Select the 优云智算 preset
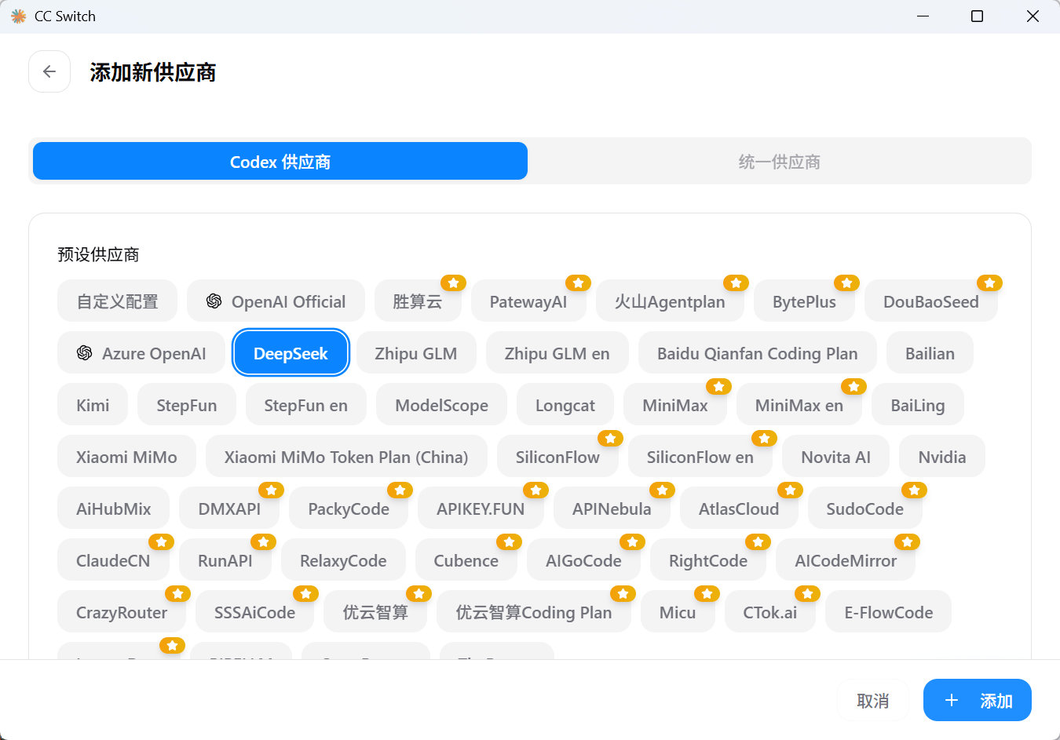 pyautogui.click(x=375, y=612)
